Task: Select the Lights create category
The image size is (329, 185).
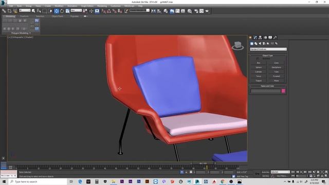Action: tap(260, 43)
